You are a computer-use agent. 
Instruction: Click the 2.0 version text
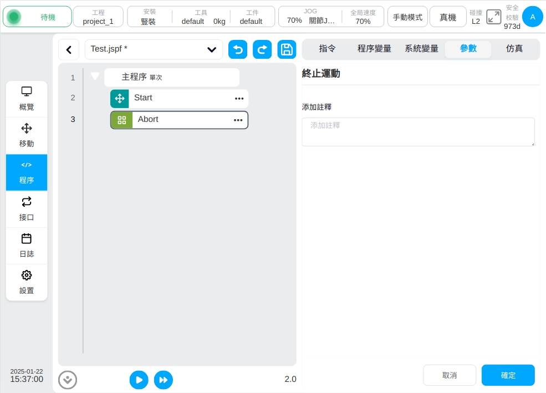click(290, 379)
